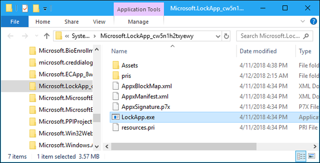Image resolution: width=320 pixels, height=163 pixels.
Task: Click the LockApp.exe application icon
Action: (116, 117)
